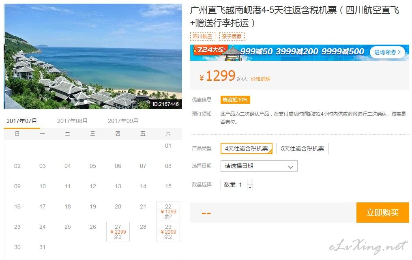Click date 01 in the July calendar
Image resolution: width=412 pixels, height=260 pixels.
tap(168, 146)
